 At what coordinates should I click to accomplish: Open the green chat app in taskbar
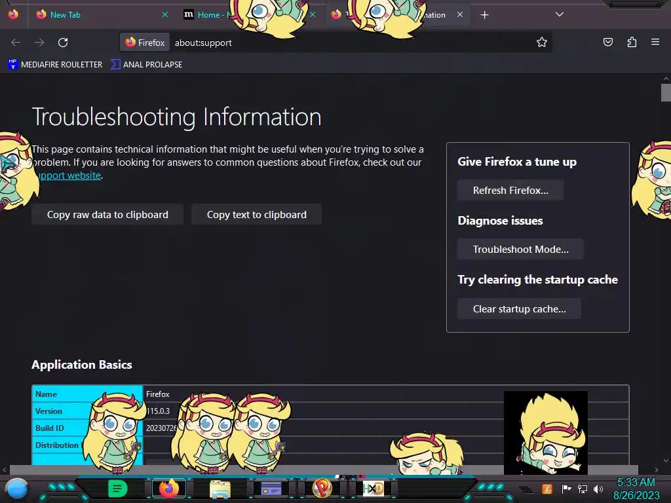click(x=118, y=489)
